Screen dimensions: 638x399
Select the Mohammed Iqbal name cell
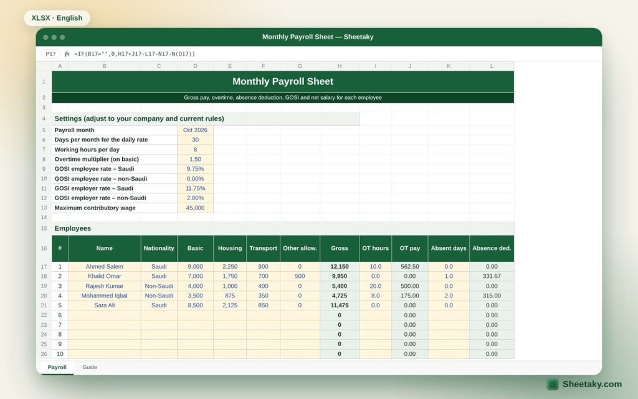tap(105, 296)
